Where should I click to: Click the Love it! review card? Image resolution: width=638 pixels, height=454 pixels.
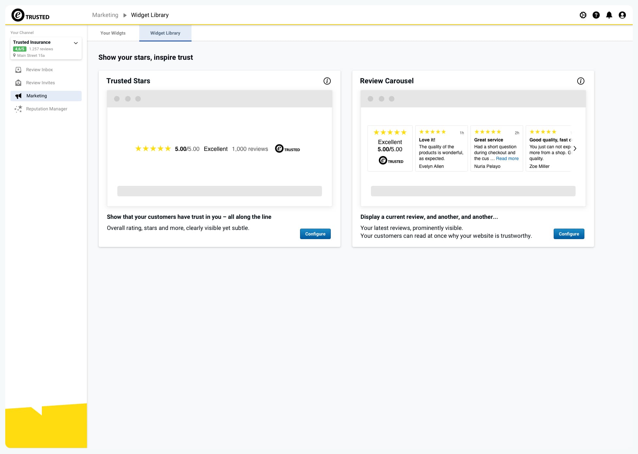click(x=441, y=149)
